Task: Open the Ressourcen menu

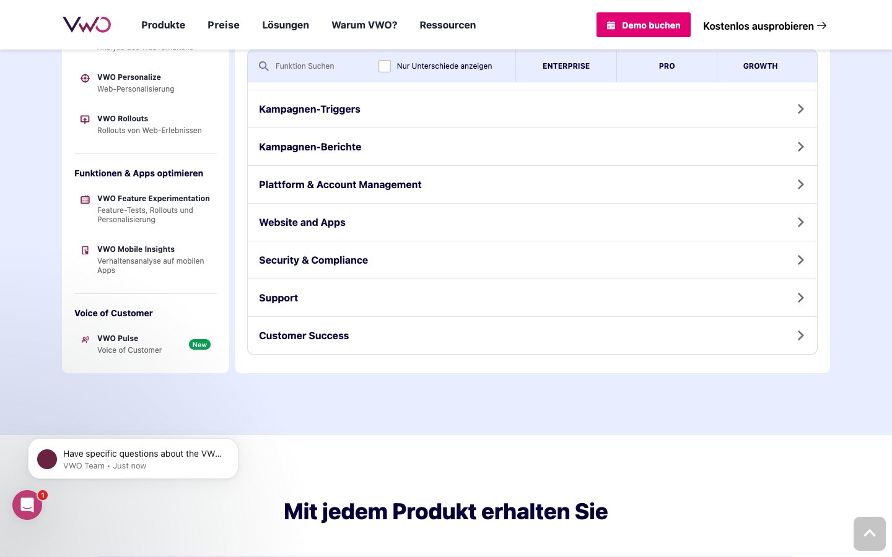Action: coord(447,25)
